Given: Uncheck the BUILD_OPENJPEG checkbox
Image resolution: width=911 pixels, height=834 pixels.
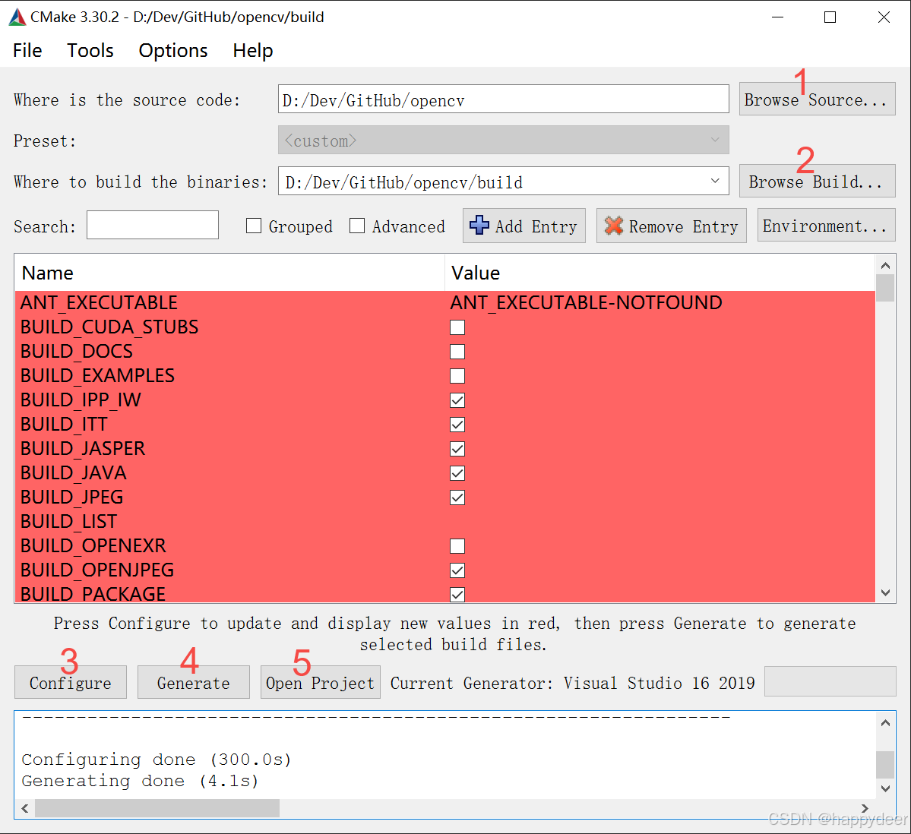Looking at the screenshot, I should click(457, 571).
